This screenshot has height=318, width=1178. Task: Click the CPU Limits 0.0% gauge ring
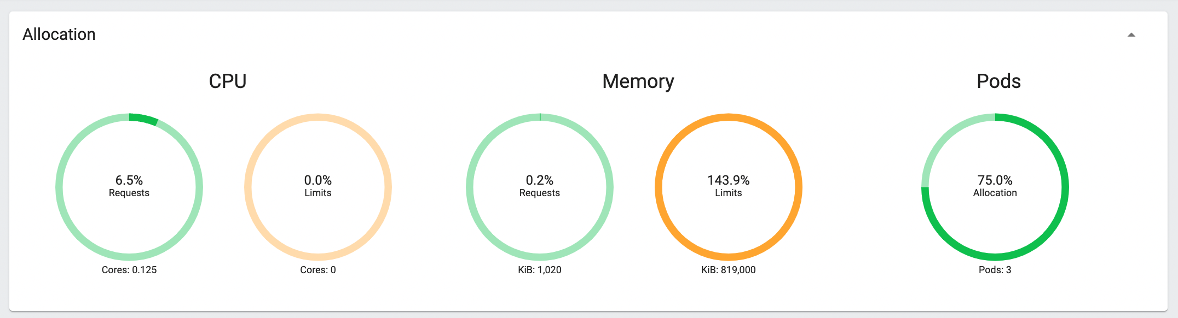tap(318, 187)
